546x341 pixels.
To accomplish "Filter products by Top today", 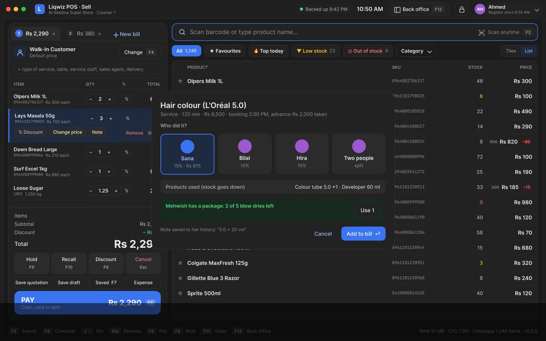I will 269,51.
